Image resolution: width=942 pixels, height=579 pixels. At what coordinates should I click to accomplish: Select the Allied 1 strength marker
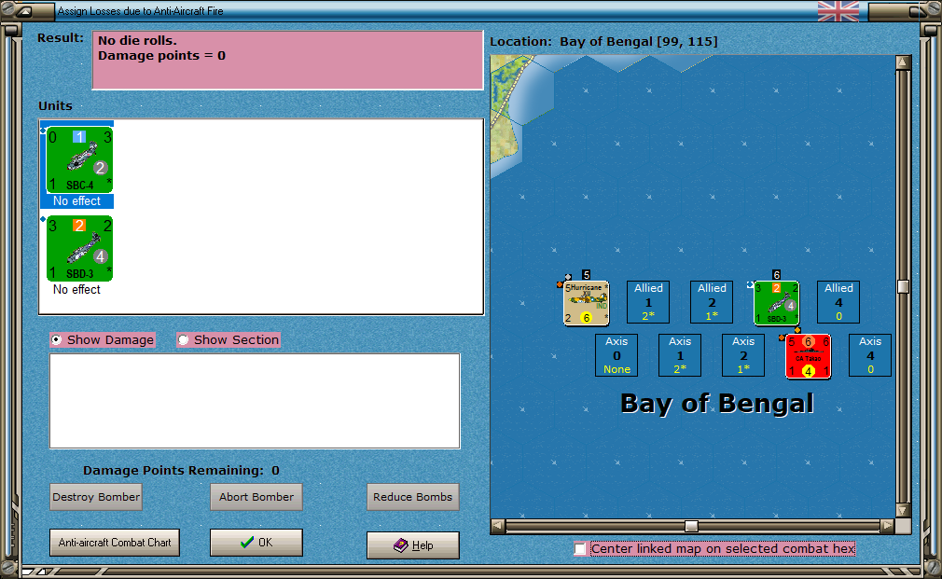(x=648, y=300)
